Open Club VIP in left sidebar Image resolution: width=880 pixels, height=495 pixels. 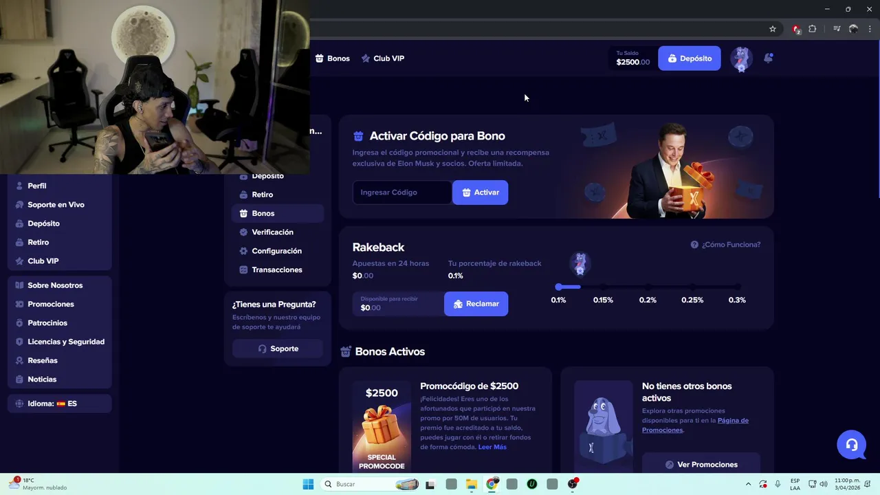click(60, 261)
